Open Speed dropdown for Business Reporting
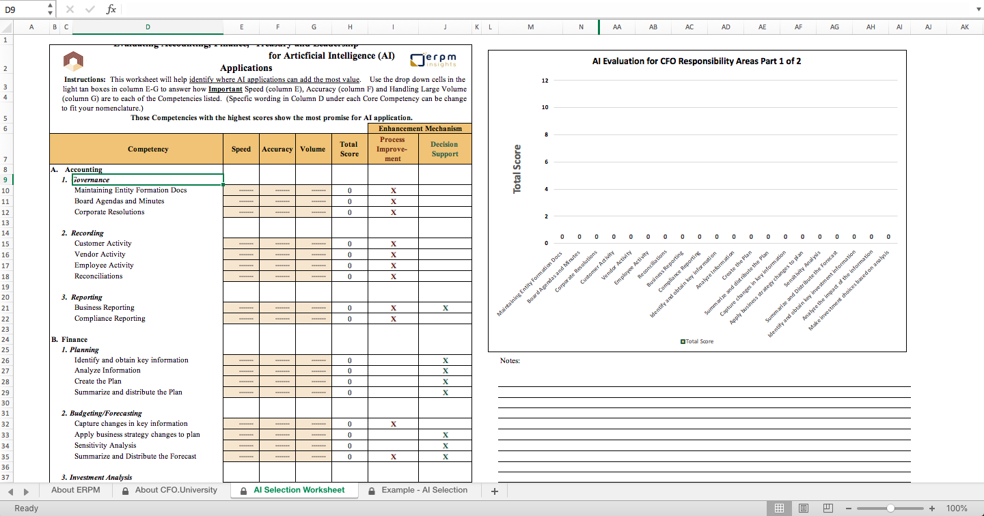Viewport: 984px width, 516px height. point(241,308)
